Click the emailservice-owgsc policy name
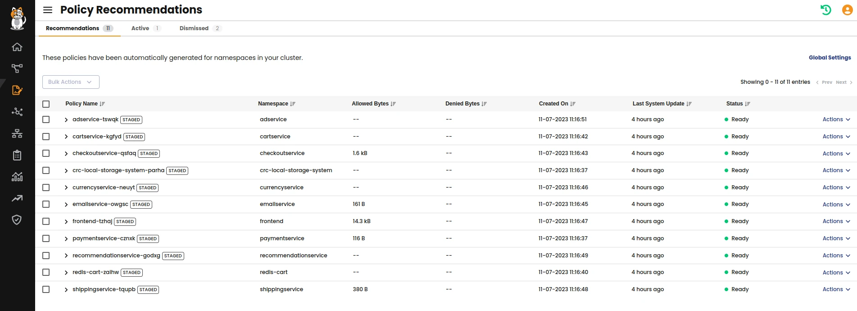857x311 pixels. coord(100,204)
